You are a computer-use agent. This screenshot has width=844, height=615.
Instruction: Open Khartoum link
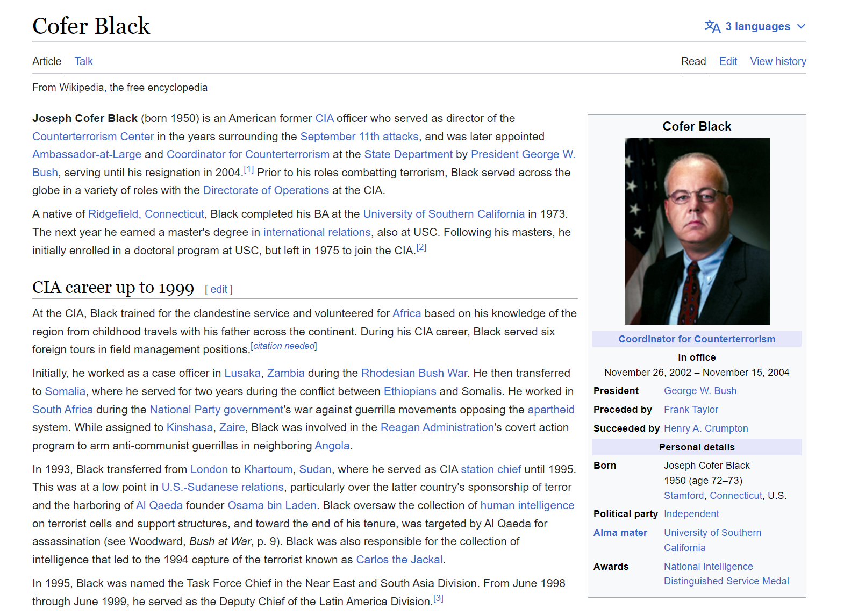pyautogui.click(x=268, y=469)
